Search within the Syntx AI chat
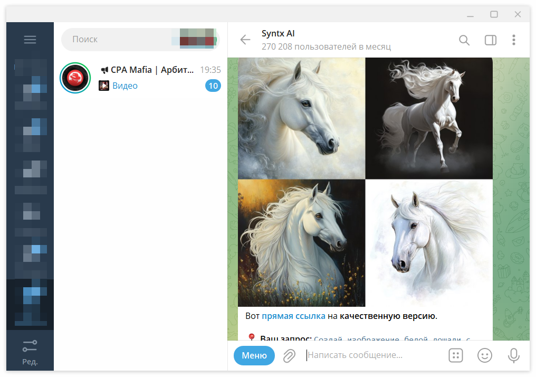The width and height of the screenshot is (536, 377). [464, 40]
